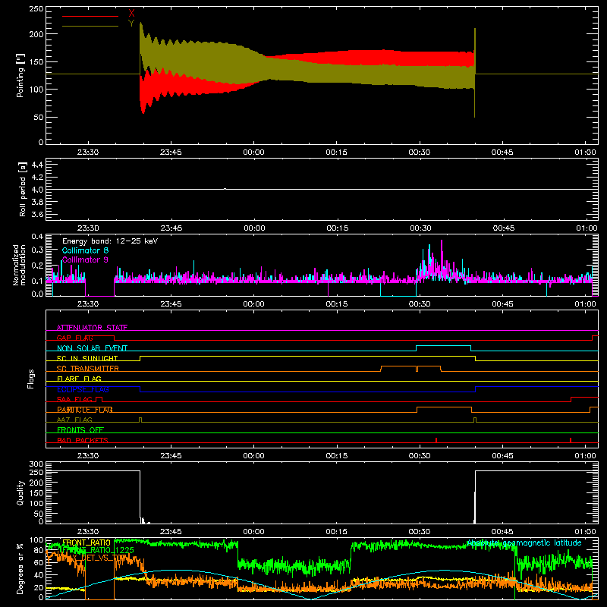Select the magenta 'Collimator 9' legend entry
Viewport: 607px width, 607px height.
[85, 259]
